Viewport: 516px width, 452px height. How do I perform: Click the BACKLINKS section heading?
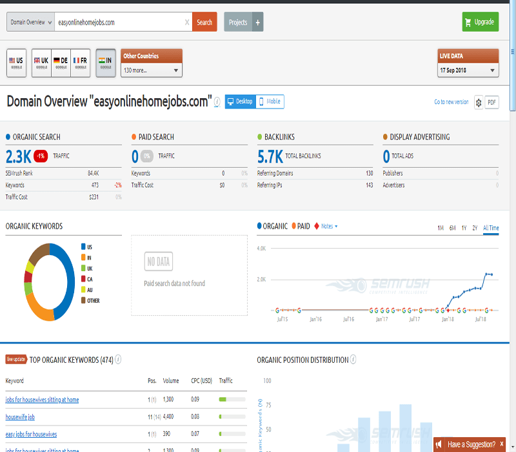(279, 137)
